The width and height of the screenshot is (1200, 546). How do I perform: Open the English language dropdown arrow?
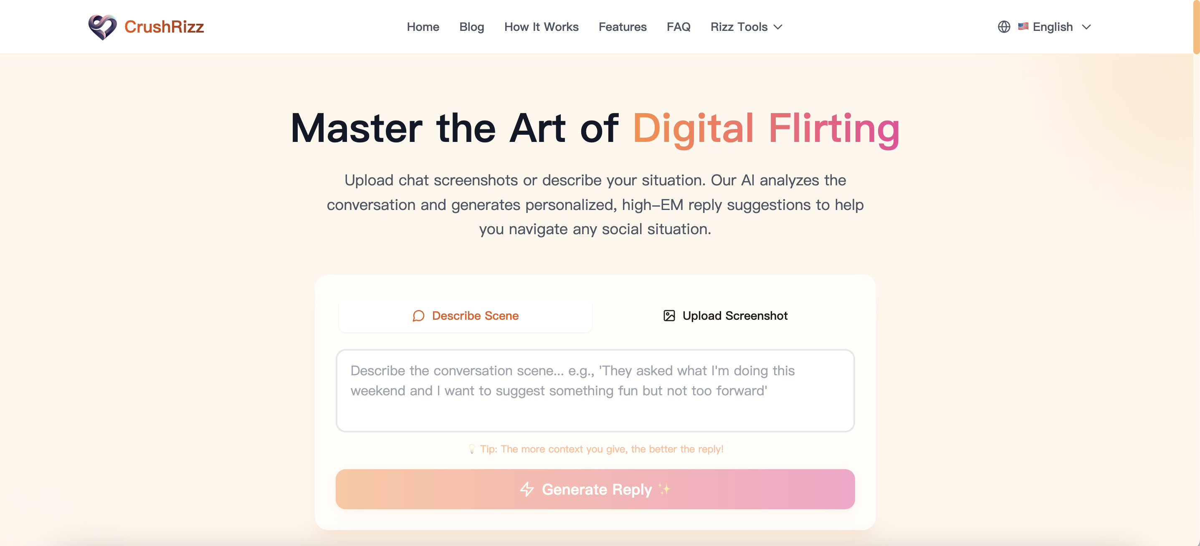[x=1086, y=27]
